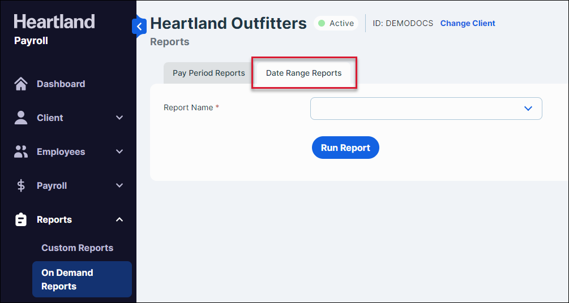Select the Date Range Reports tab
The width and height of the screenshot is (569, 303).
pos(303,73)
